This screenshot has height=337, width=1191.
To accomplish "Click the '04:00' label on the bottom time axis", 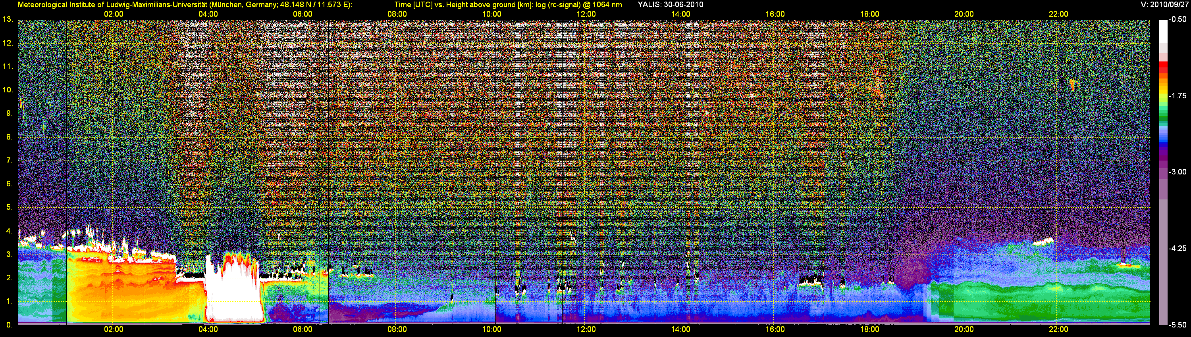I will 208,329.
